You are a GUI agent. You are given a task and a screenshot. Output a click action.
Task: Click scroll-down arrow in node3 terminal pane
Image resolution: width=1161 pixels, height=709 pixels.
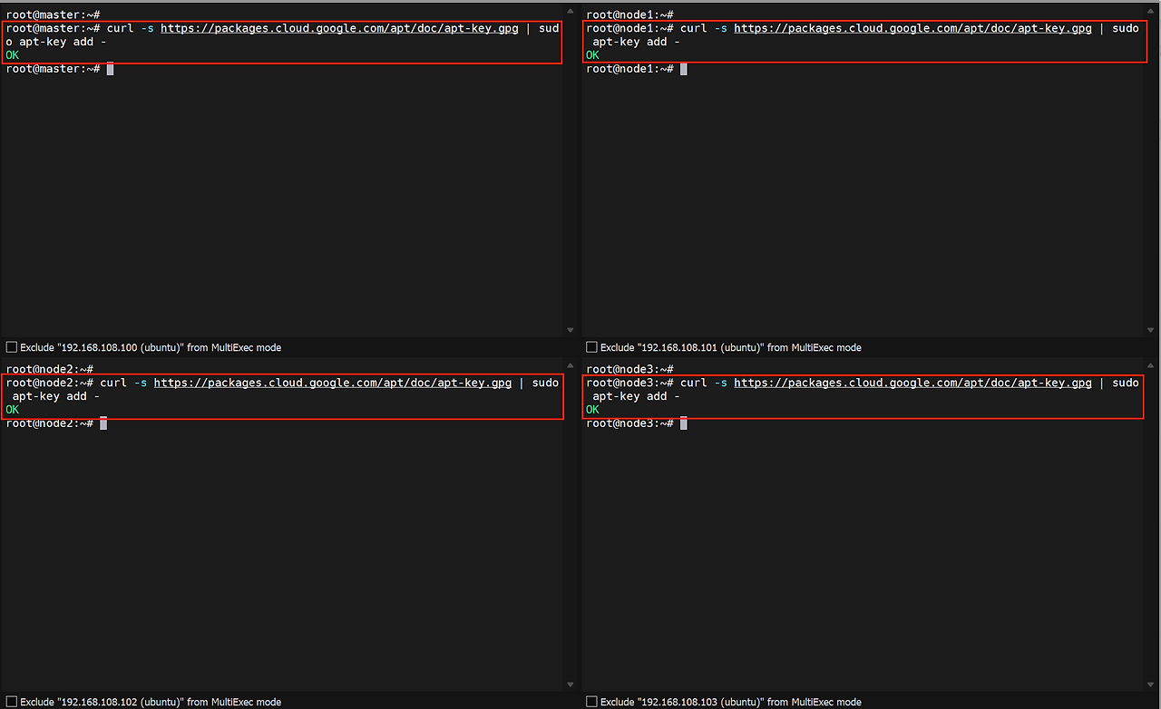pos(1150,685)
